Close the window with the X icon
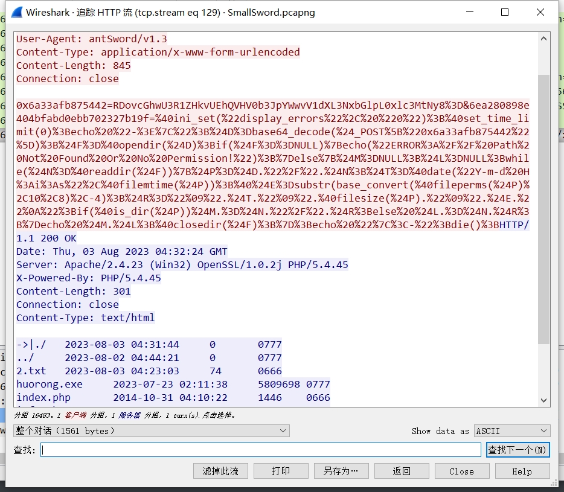This screenshot has width=564, height=492. click(x=540, y=12)
